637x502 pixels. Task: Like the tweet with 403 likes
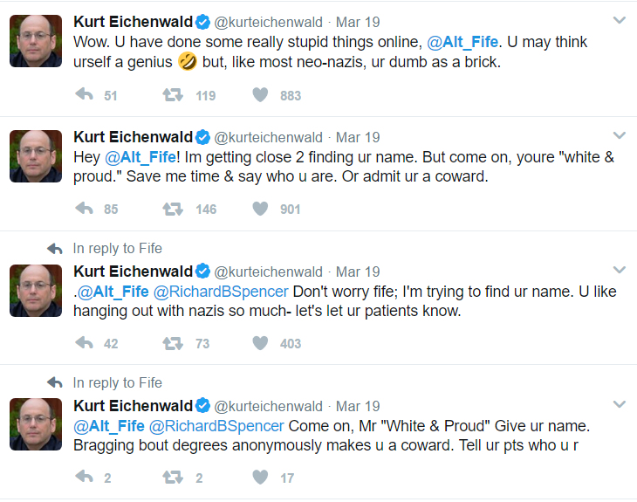pos(260,343)
